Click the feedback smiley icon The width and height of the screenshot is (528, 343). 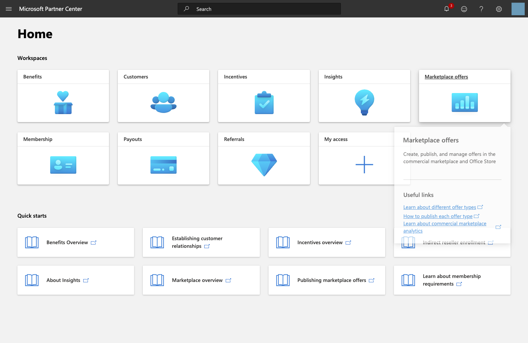[464, 9]
